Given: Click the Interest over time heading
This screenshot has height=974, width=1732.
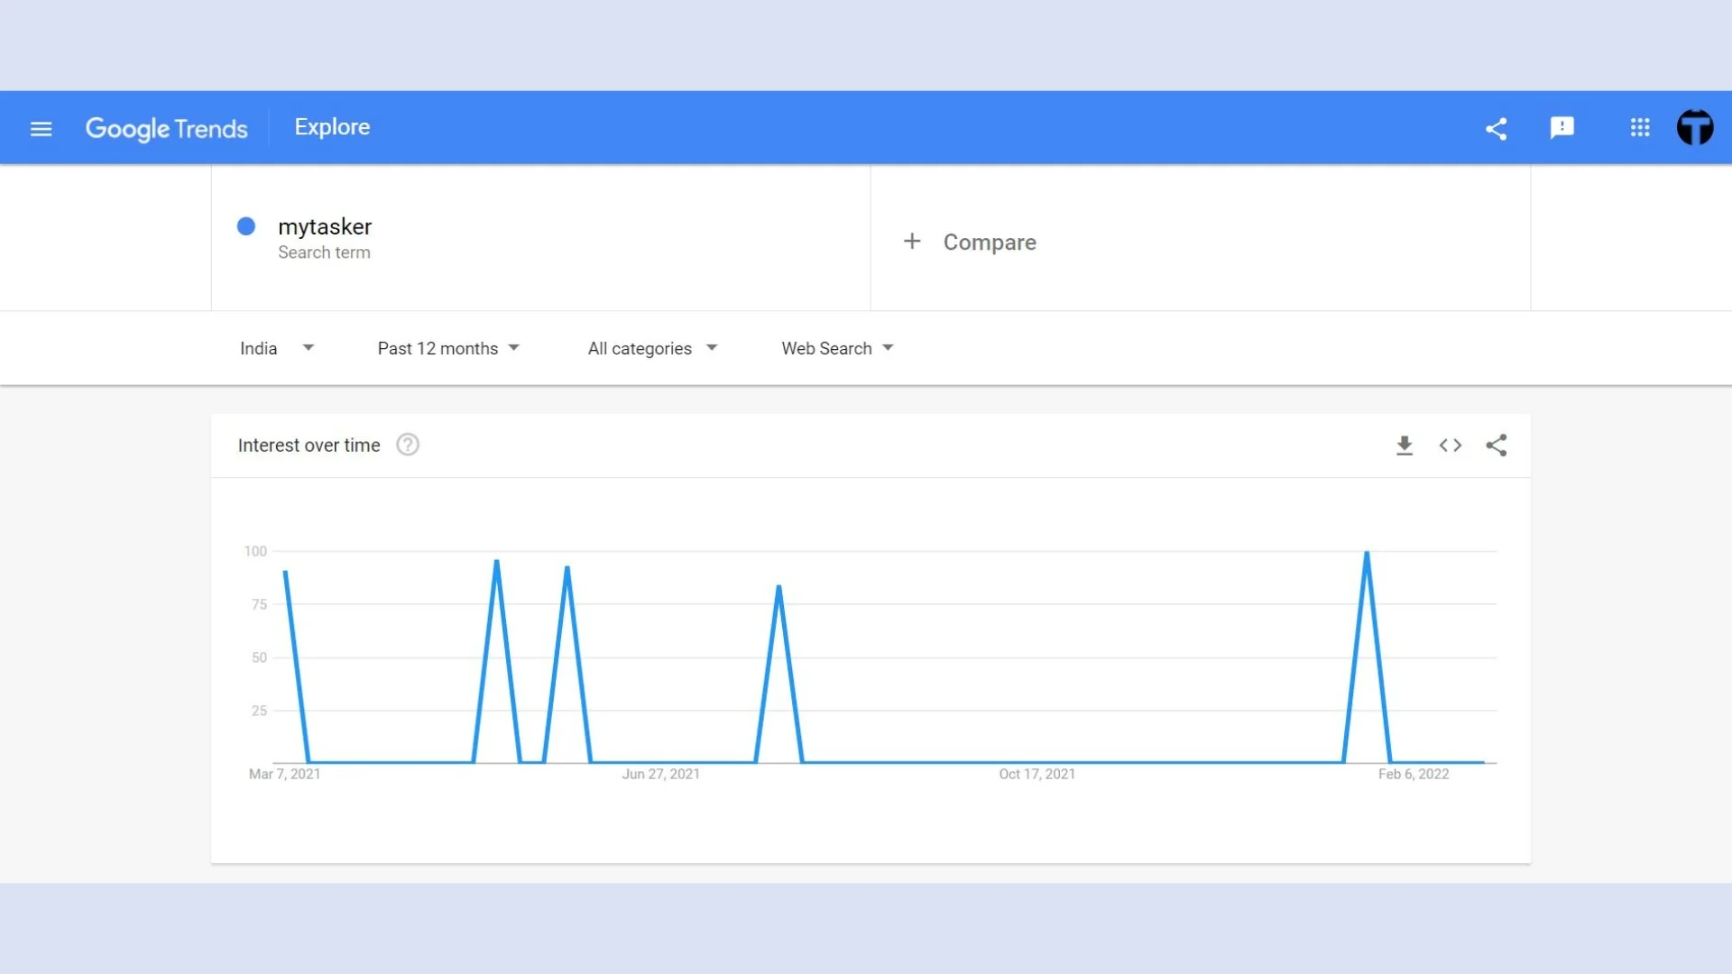Looking at the screenshot, I should 309,446.
